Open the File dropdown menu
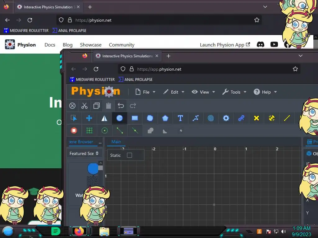The height and width of the screenshot is (238, 318). [145, 92]
